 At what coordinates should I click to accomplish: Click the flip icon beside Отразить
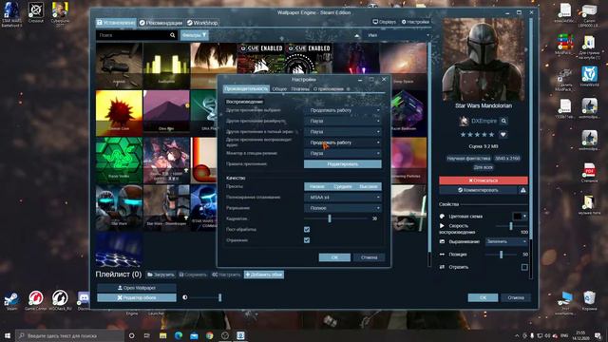pos(442,267)
